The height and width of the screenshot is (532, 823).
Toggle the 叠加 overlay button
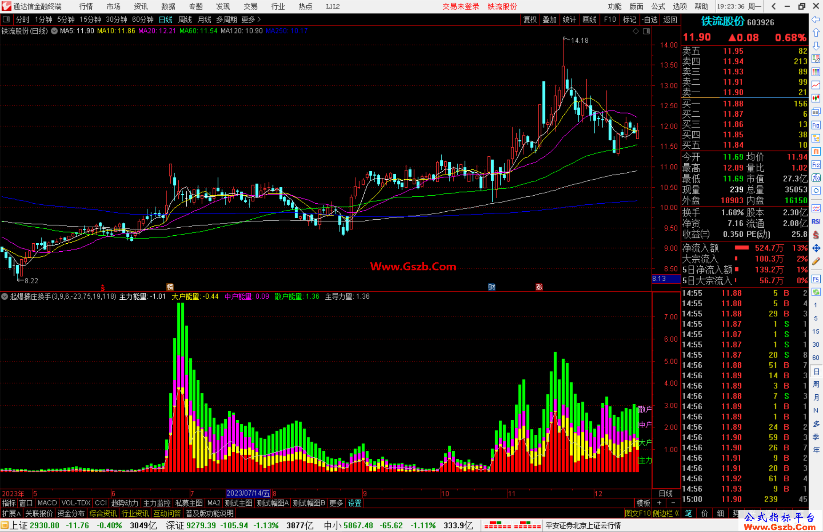[x=549, y=19]
